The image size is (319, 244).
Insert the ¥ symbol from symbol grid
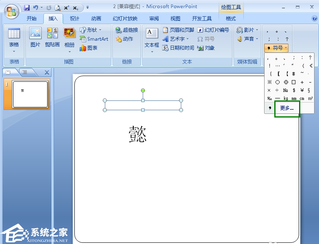point(302,90)
